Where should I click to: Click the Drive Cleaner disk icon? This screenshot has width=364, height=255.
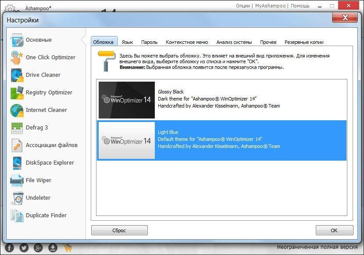pyautogui.click(x=17, y=75)
